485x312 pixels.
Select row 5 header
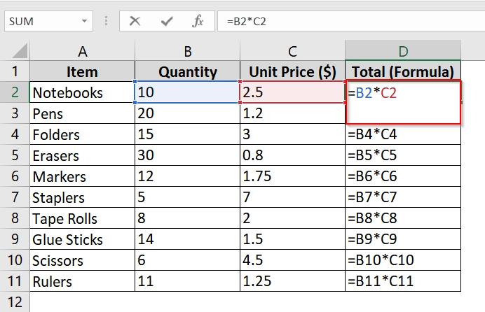[15, 155]
